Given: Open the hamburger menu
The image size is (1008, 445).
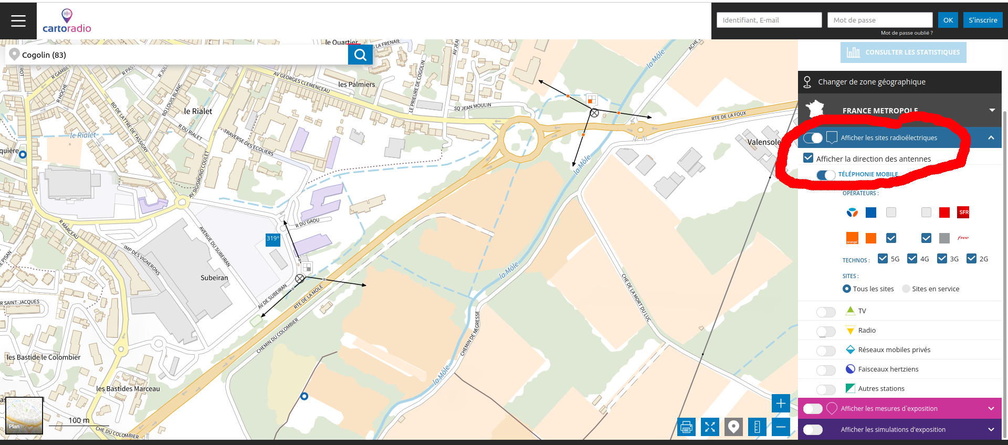Looking at the screenshot, I should click(18, 21).
